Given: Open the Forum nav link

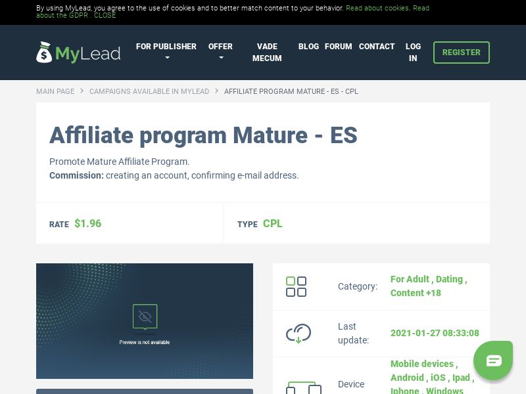Looking at the screenshot, I should click(338, 47).
